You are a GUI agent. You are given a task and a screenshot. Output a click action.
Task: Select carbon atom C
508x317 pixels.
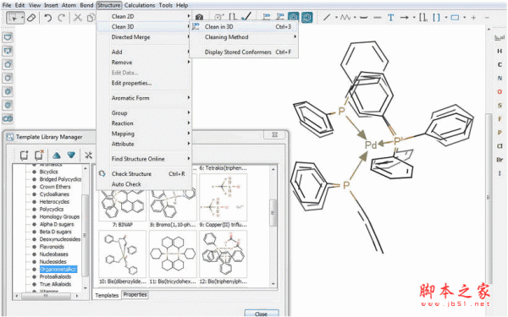(x=500, y=65)
